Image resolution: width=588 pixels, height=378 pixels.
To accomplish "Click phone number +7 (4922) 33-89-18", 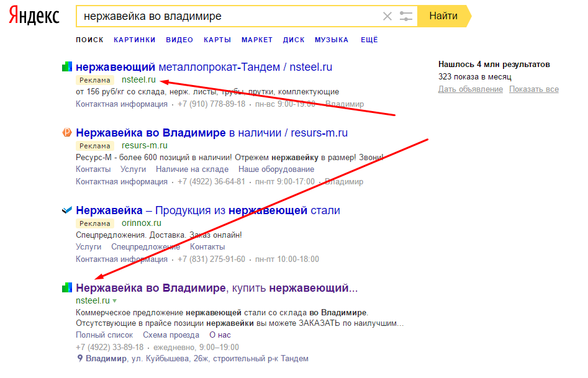I will [x=109, y=348].
